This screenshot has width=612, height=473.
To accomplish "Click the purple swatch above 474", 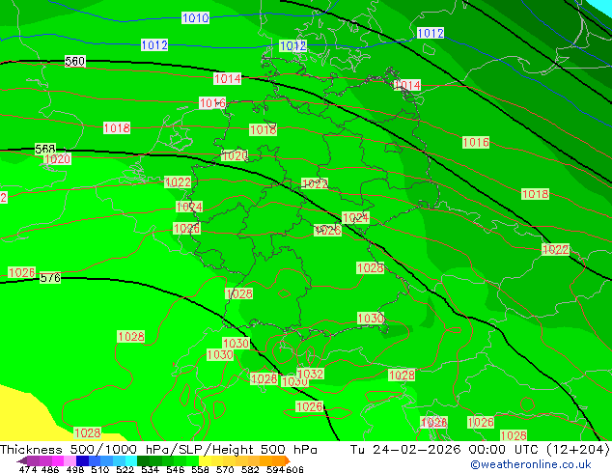I will click(33, 460).
